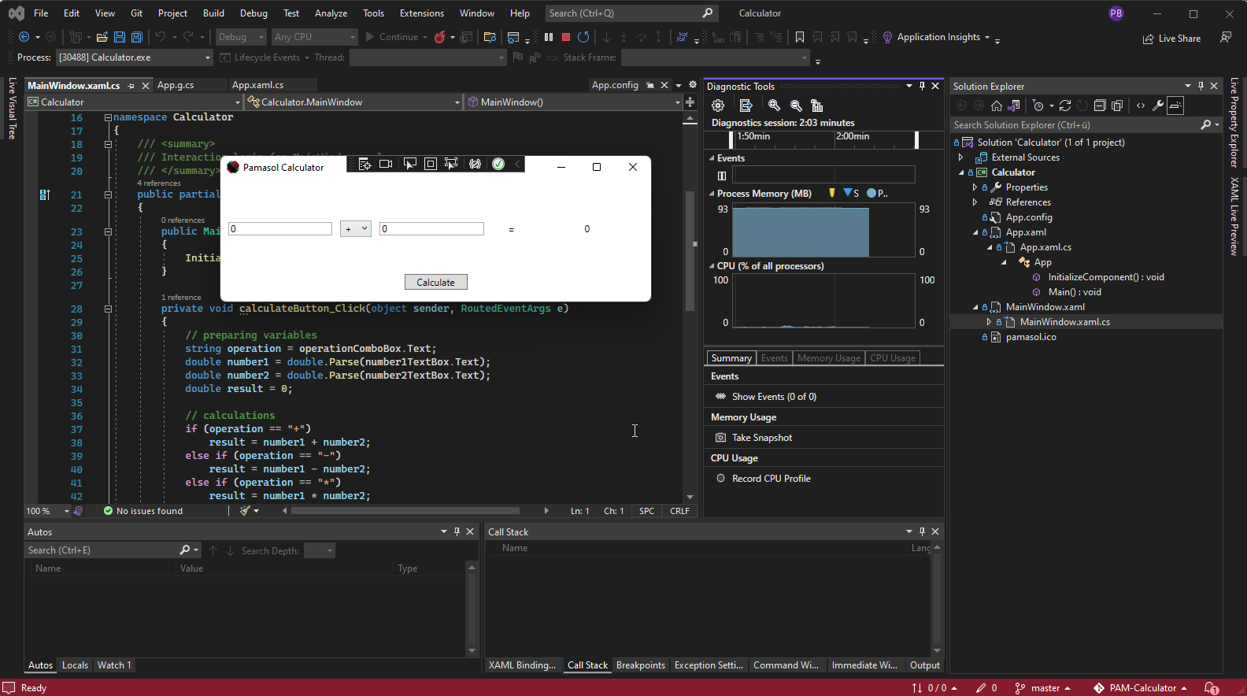The height and width of the screenshot is (696, 1247).
Task: Collapse all nodes in Solution Explorer
Action: click(x=1100, y=106)
